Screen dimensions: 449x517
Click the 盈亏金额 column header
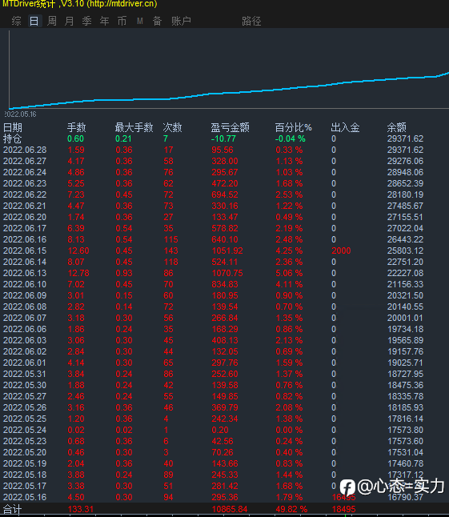pos(231,127)
